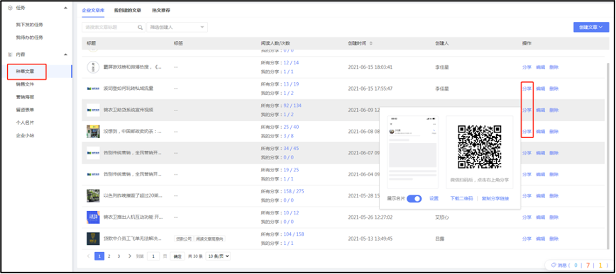
Task: Click the 贷款公司 tag
Action: (184, 239)
